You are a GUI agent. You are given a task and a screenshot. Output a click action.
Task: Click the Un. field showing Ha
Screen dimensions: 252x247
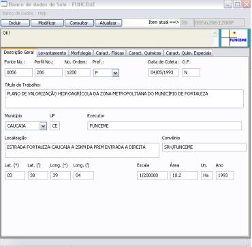[x=207, y=175]
